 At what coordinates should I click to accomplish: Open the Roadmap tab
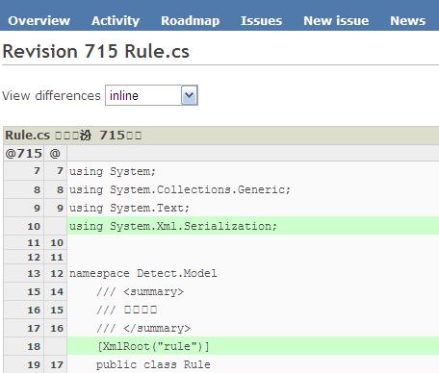190,21
